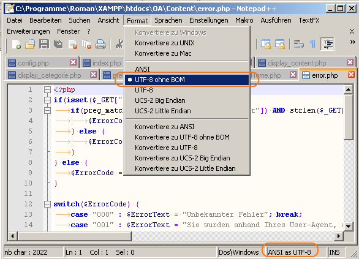Image resolution: width=359 pixels, height=259 pixels.
Task: Choose Konvertiere zu Mac
Action: [x=187, y=53]
